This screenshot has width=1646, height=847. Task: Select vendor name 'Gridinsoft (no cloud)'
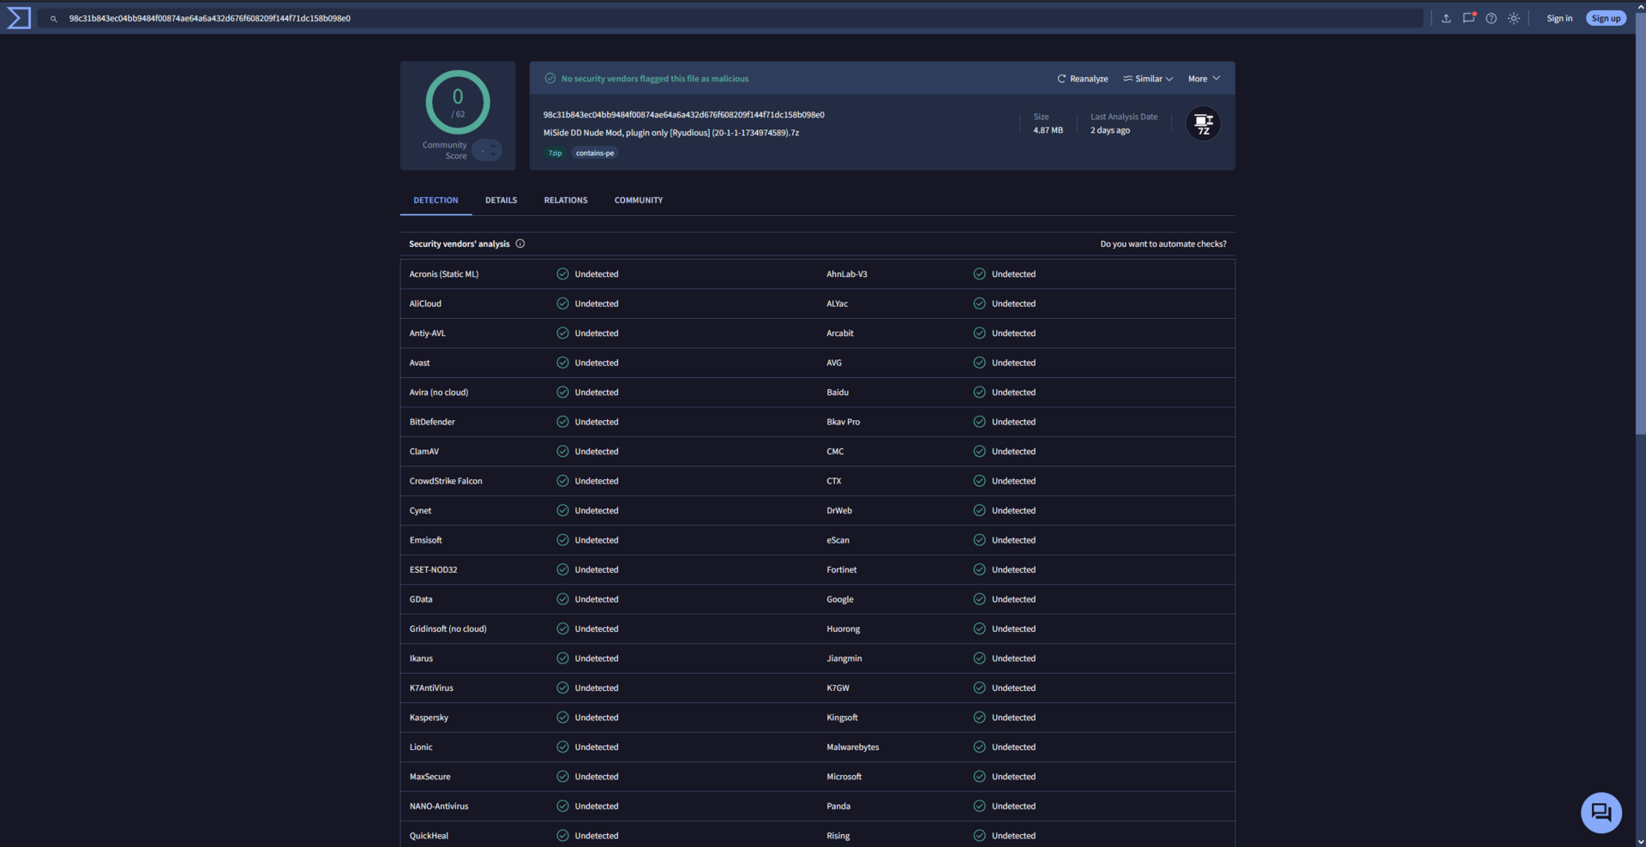point(448,629)
